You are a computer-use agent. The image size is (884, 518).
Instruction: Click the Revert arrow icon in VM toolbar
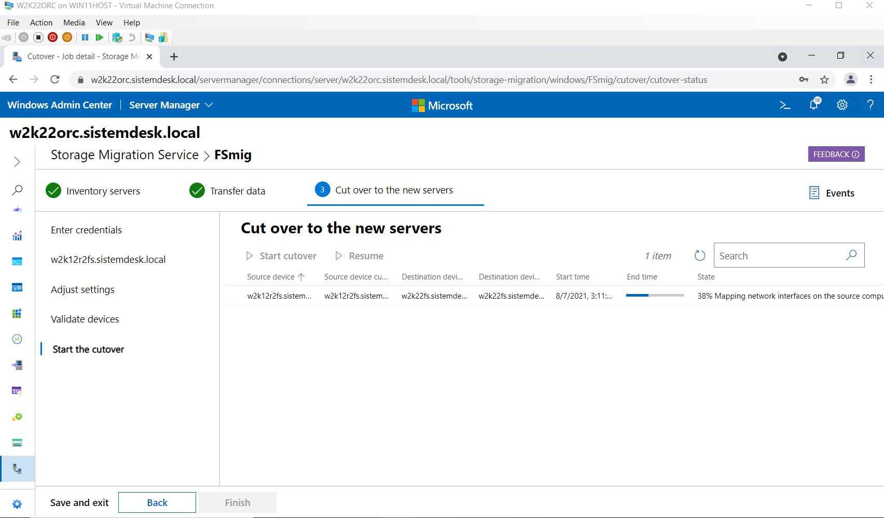pos(132,37)
